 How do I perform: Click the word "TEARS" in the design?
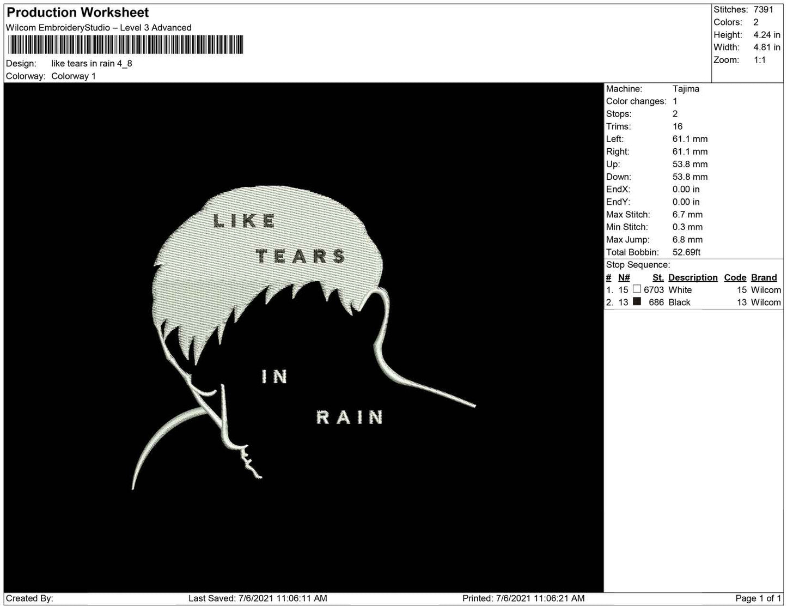tap(301, 256)
